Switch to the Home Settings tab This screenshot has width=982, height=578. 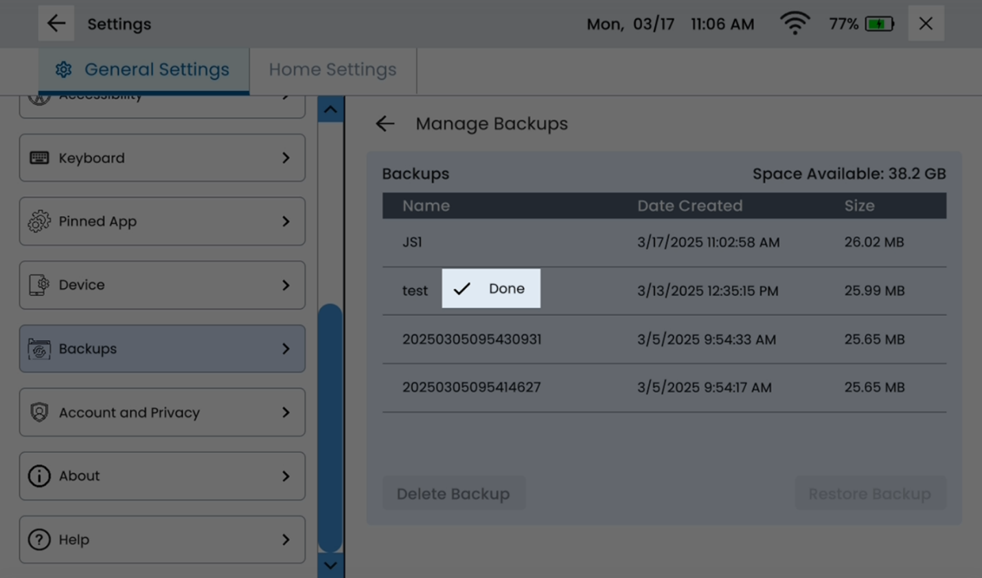coord(332,70)
